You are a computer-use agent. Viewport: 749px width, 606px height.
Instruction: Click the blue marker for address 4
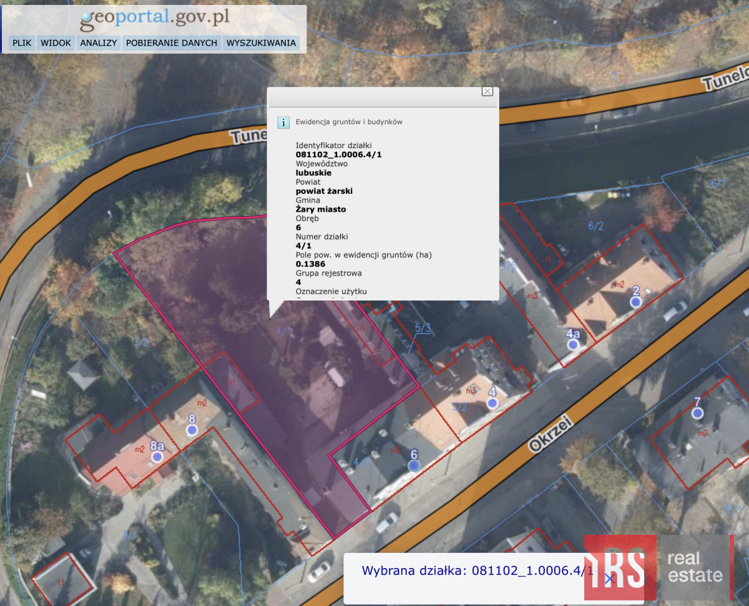coord(492,404)
